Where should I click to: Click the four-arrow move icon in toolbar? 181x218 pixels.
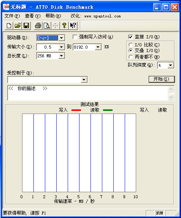coord(56,25)
